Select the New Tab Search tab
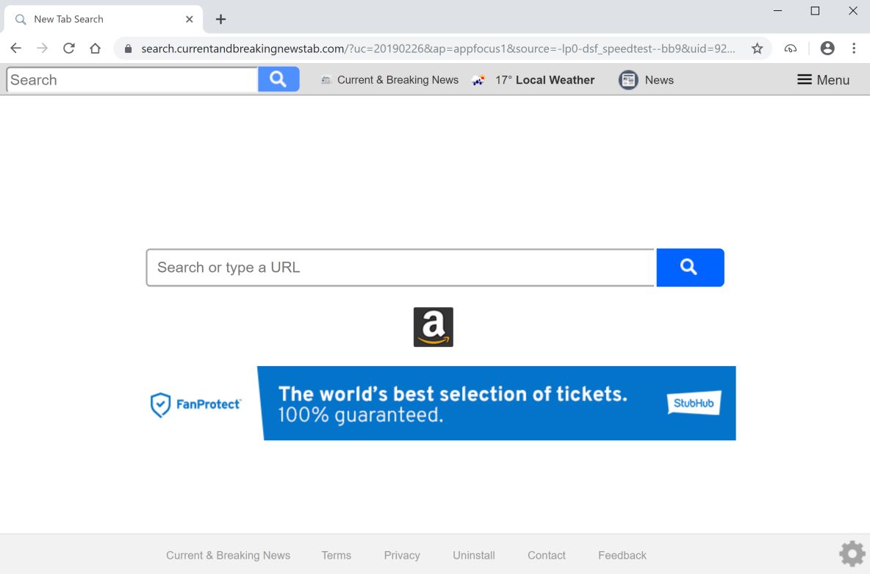This screenshot has width=870, height=574. [96, 19]
